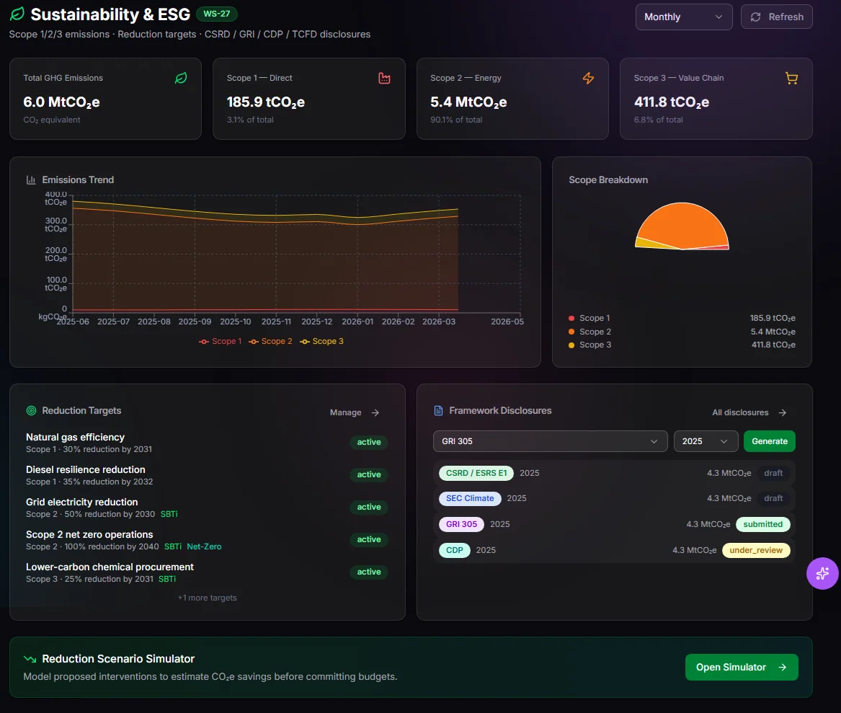Click the arrow icon next to Manage
Image resolution: width=841 pixels, height=713 pixels.
point(375,412)
